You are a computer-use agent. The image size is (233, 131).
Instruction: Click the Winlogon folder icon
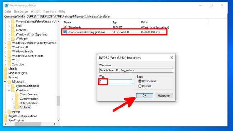(x=13, y=39)
